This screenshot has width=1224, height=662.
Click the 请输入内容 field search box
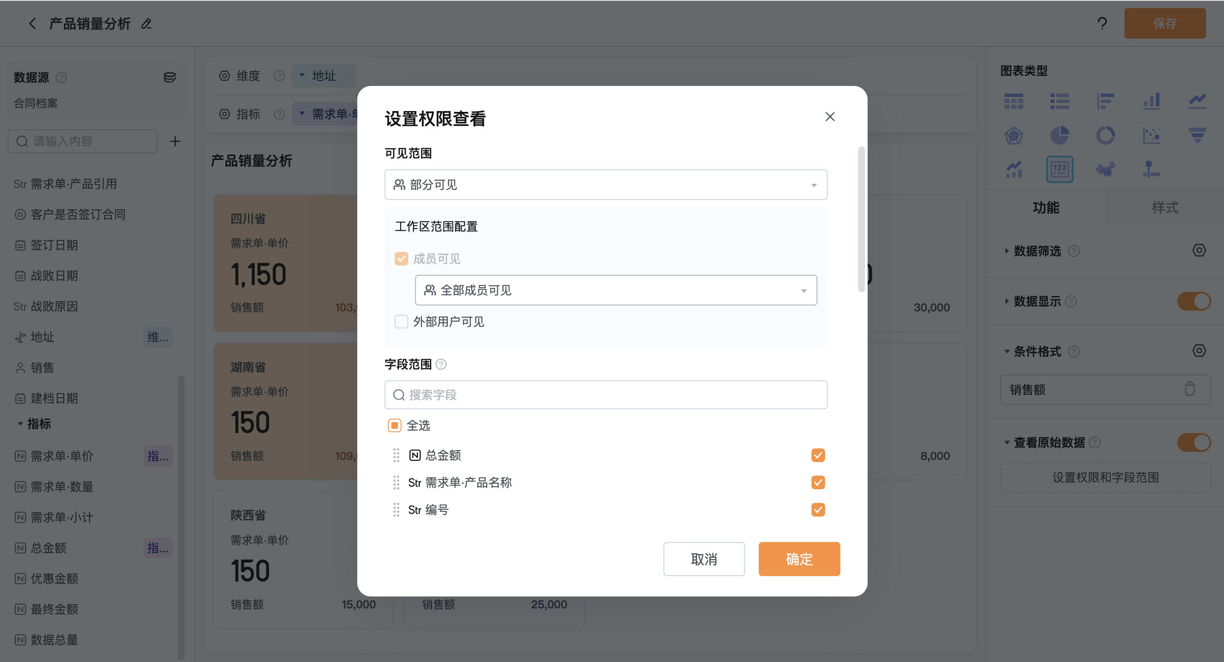point(82,141)
